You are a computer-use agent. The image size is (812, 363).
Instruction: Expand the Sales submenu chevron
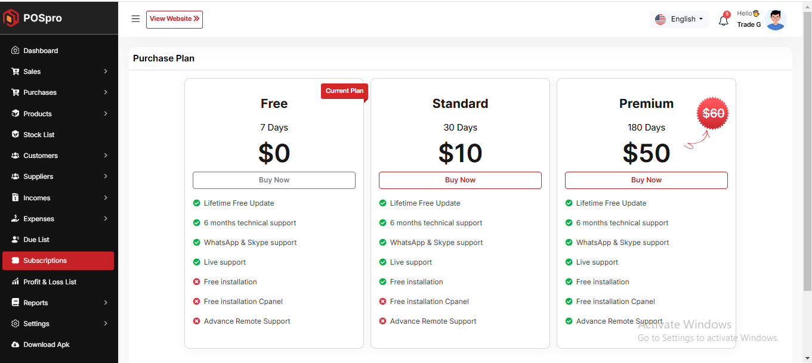(106, 72)
